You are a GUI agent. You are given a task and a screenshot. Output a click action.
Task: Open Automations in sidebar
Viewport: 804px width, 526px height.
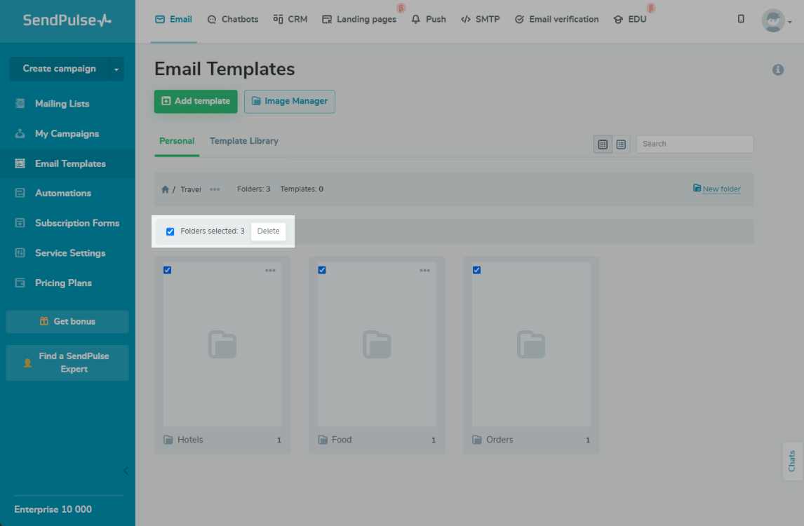coord(63,194)
